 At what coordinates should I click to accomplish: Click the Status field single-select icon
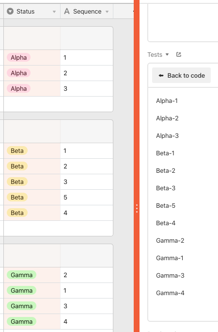click(x=10, y=11)
